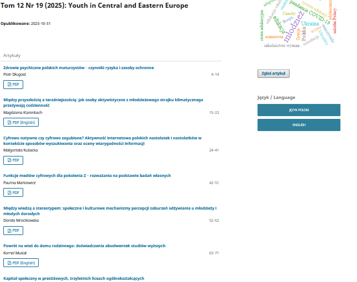Click the word 'młodzież' in keyword cloud
This screenshot has width=357, height=282.
pyautogui.click(x=293, y=28)
